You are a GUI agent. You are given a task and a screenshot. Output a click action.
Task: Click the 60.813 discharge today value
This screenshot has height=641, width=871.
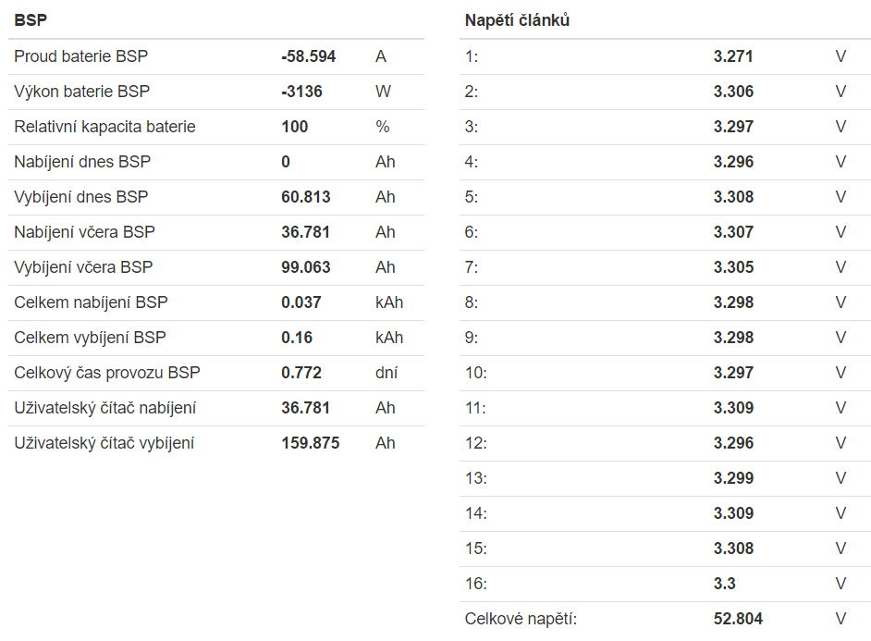pos(305,197)
